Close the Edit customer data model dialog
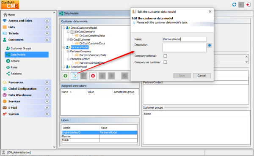Screen dimensions: 254x156 [x=210, y=11]
